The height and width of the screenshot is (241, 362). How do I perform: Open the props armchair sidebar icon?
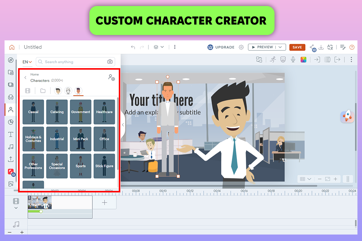click(x=11, y=97)
